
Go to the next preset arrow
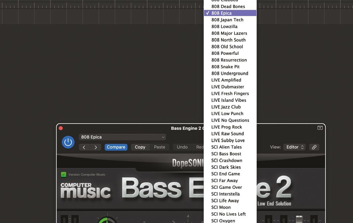tap(96, 147)
